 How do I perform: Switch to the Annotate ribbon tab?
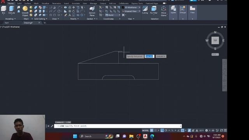point(76,3)
